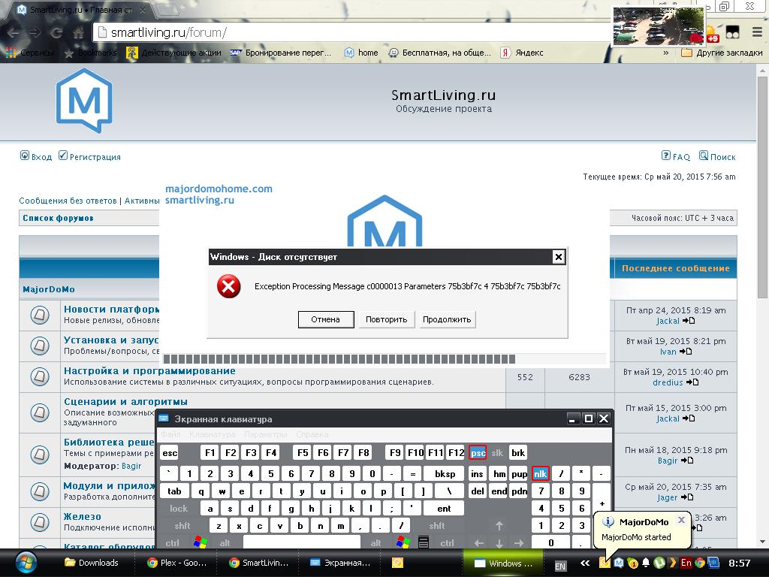Click the Chrome icon in system tray
This screenshot has height=577, width=769.
(700, 563)
